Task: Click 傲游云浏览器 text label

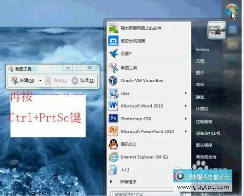Action: pyautogui.click(x=133, y=41)
